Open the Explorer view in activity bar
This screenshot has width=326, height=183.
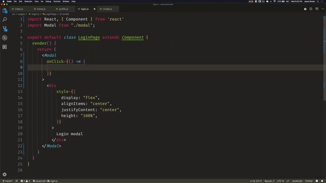point(5,11)
